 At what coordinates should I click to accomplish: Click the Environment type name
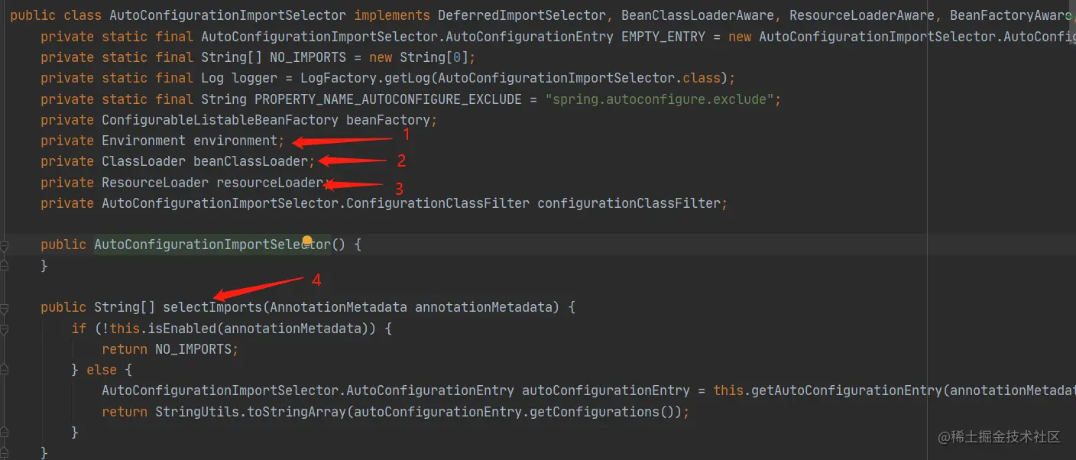(144, 141)
